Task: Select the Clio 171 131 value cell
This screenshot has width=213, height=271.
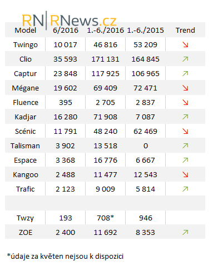Action: [105, 59]
